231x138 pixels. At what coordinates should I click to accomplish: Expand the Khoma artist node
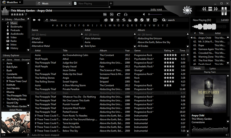click(x=4, y=92)
